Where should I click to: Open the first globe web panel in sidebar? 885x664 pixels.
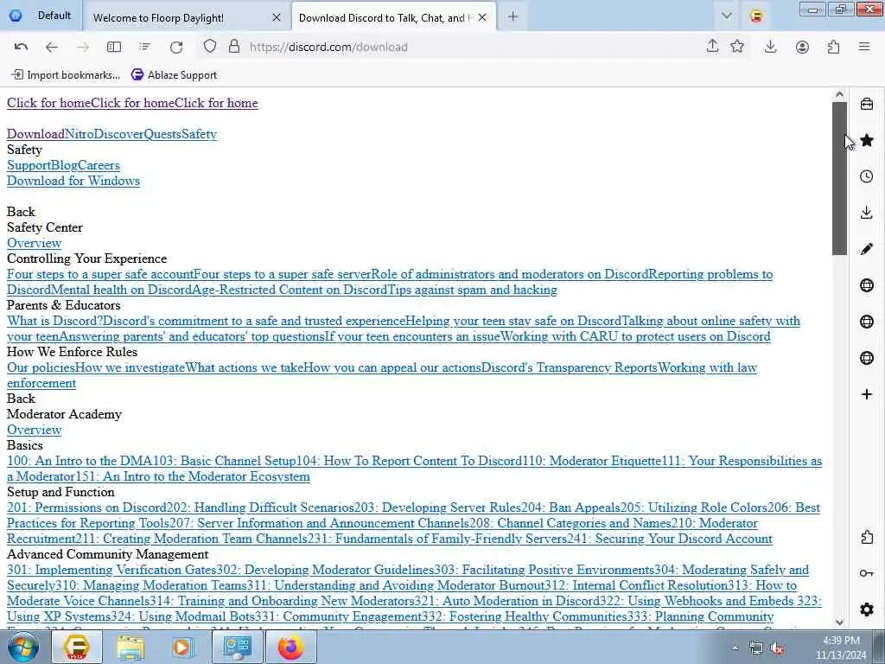click(867, 285)
